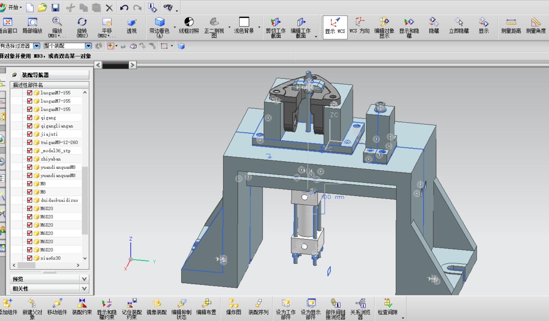The image size is (549, 321).
Task: Toggle the tuiganM9-12-260 checkbox
Action: tap(29, 142)
